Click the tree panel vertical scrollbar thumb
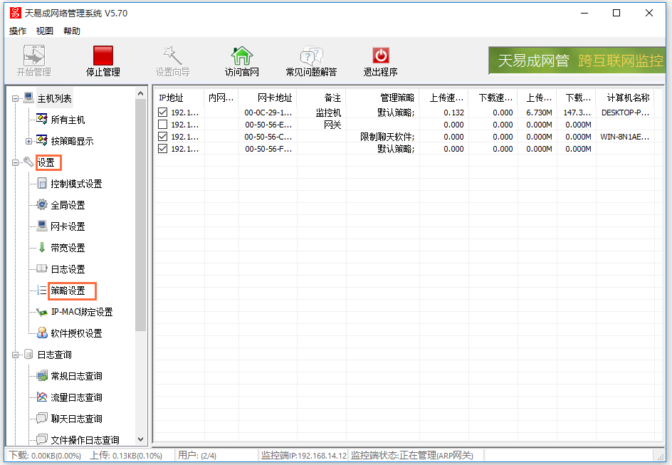 tap(140, 215)
